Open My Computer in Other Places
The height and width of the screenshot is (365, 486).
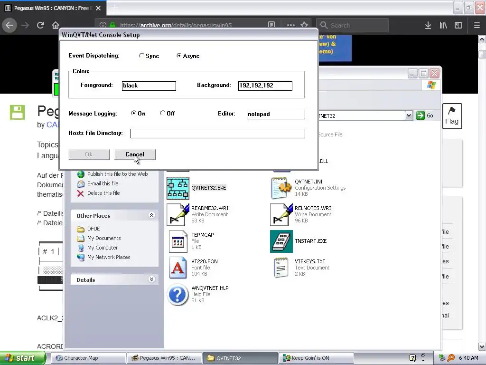[103, 248]
